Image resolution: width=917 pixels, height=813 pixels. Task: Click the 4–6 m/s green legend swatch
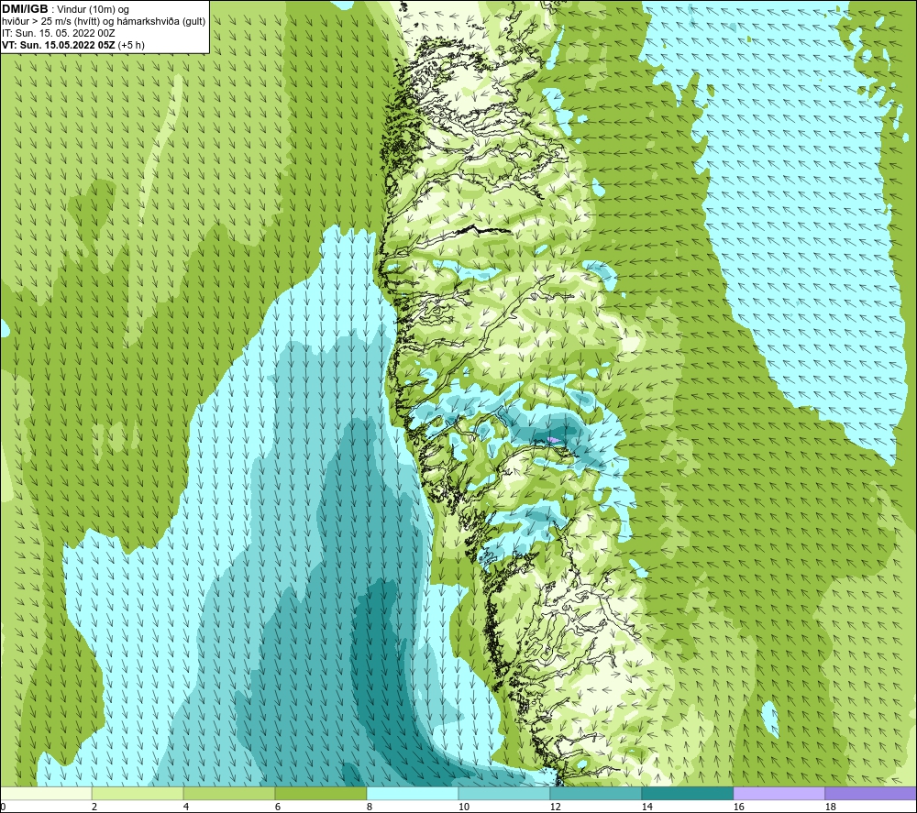(x=229, y=793)
